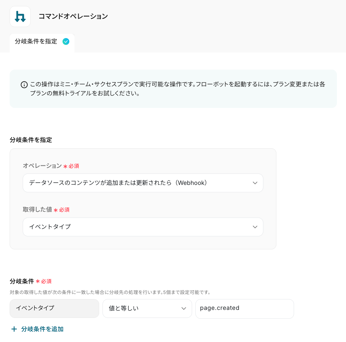Click the greyed イベントタイプ condition field
This screenshot has width=346, height=342.
54,308
